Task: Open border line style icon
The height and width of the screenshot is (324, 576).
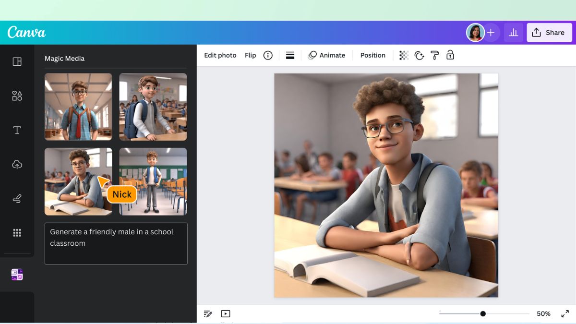Action: point(290,55)
